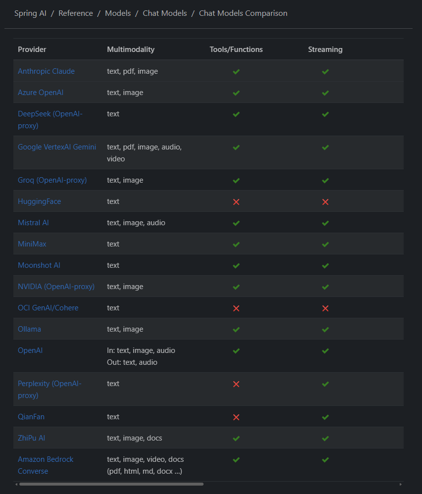Click "text, pdf, image, audio, video" cell
The image size is (422, 494).
tap(144, 153)
